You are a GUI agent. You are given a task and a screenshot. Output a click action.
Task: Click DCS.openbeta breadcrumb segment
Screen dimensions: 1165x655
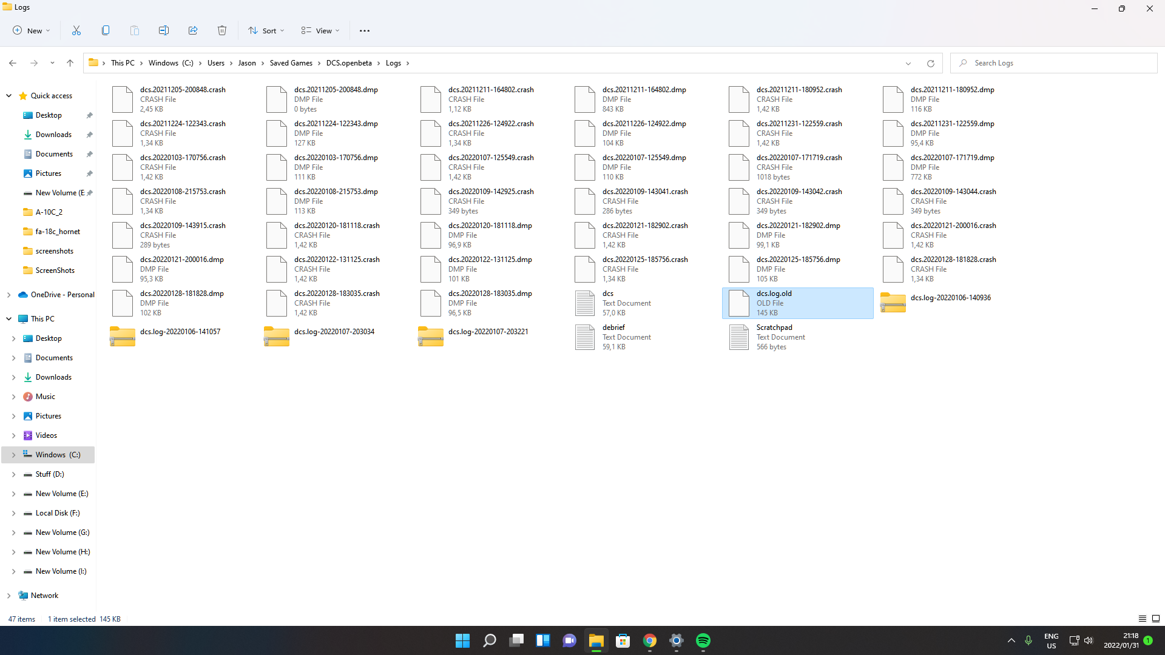pyautogui.click(x=349, y=63)
